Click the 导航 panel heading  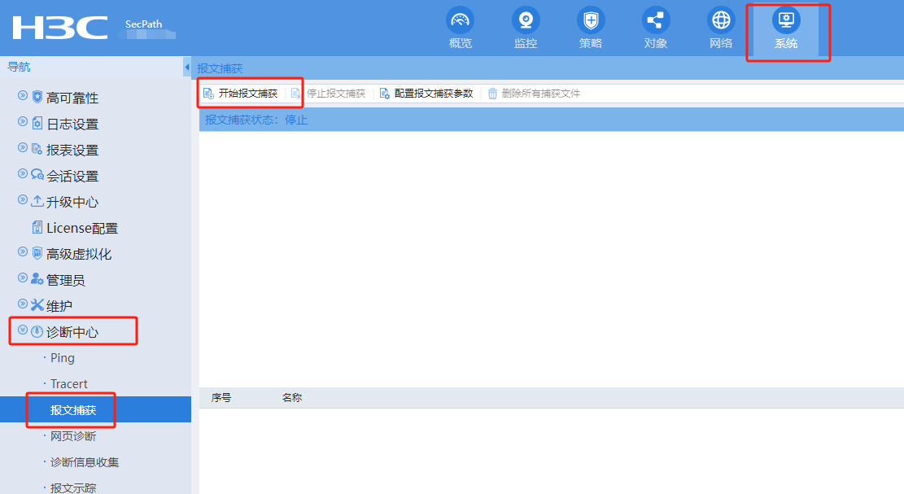click(19, 67)
